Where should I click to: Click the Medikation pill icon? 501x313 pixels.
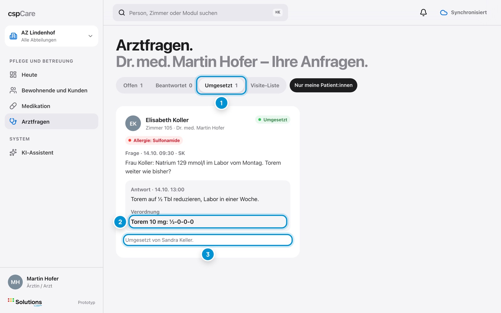click(x=13, y=106)
